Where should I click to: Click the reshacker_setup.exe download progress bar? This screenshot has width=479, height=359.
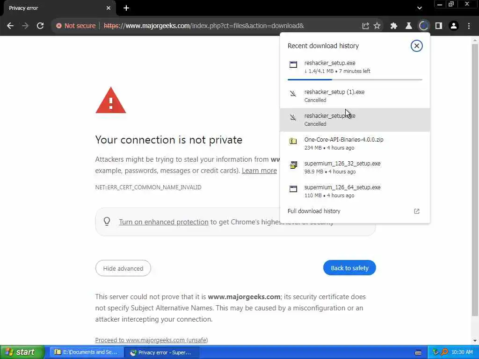pos(355,79)
